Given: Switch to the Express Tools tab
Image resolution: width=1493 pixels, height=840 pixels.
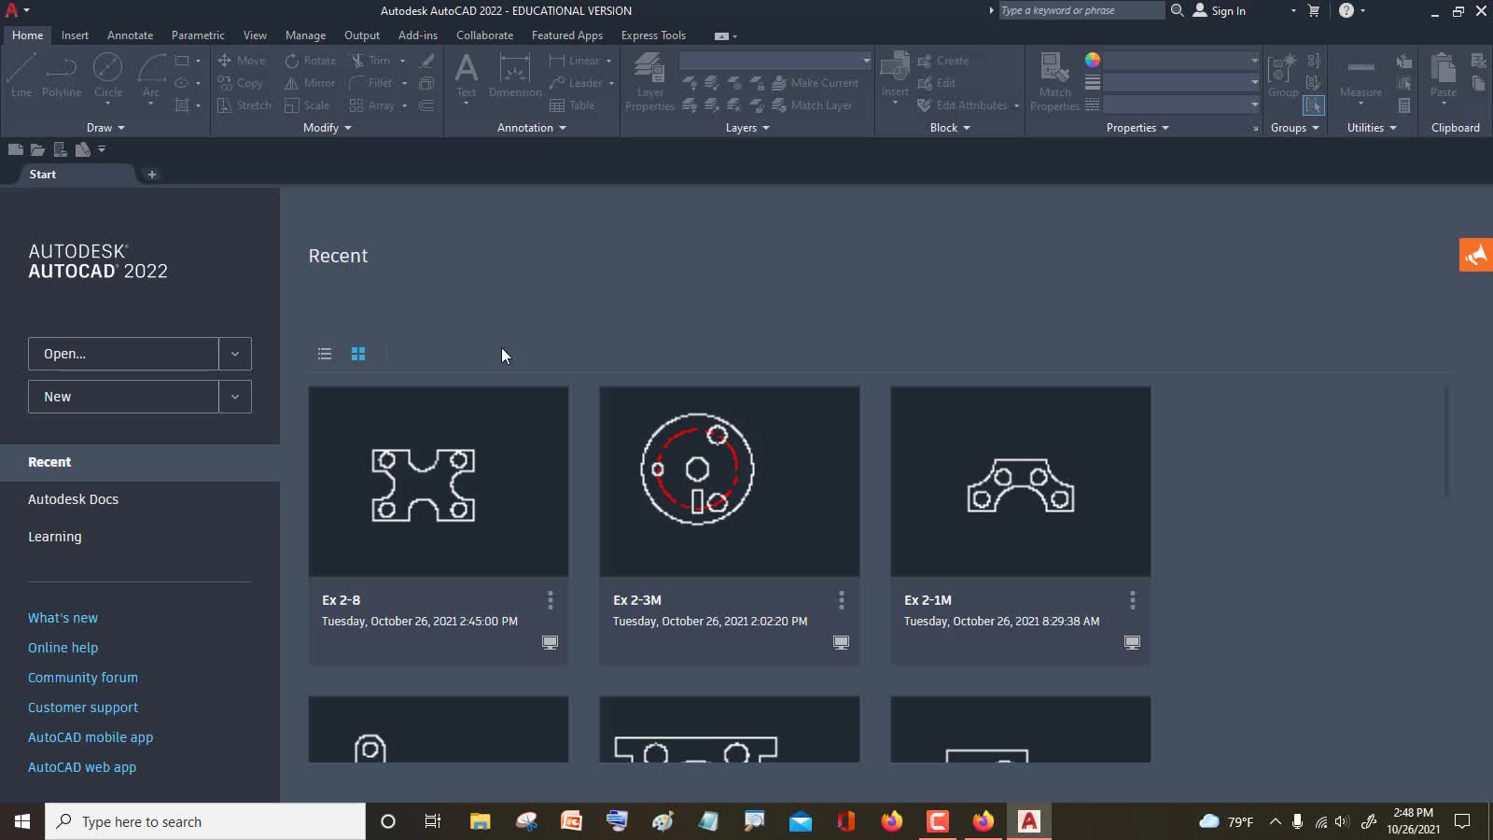Looking at the screenshot, I should click(x=653, y=35).
